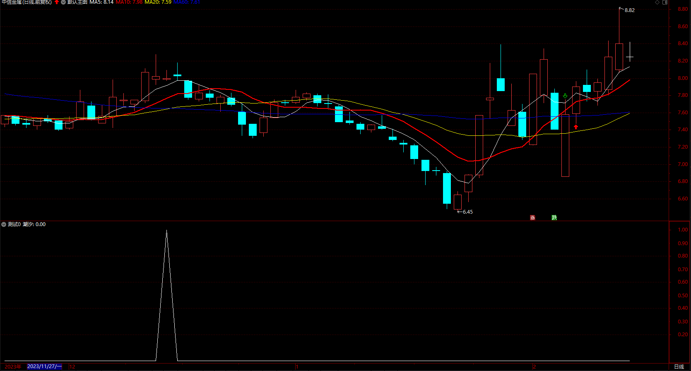Click the red MA10: 7.98 value

(129, 2)
